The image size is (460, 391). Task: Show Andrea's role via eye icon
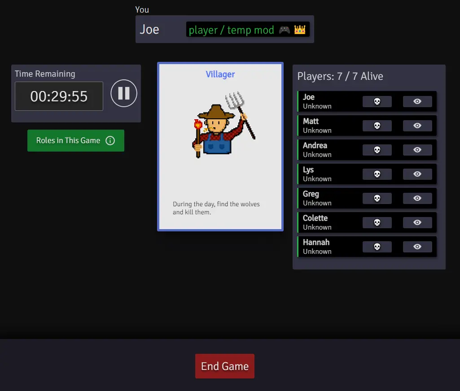[417, 150]
